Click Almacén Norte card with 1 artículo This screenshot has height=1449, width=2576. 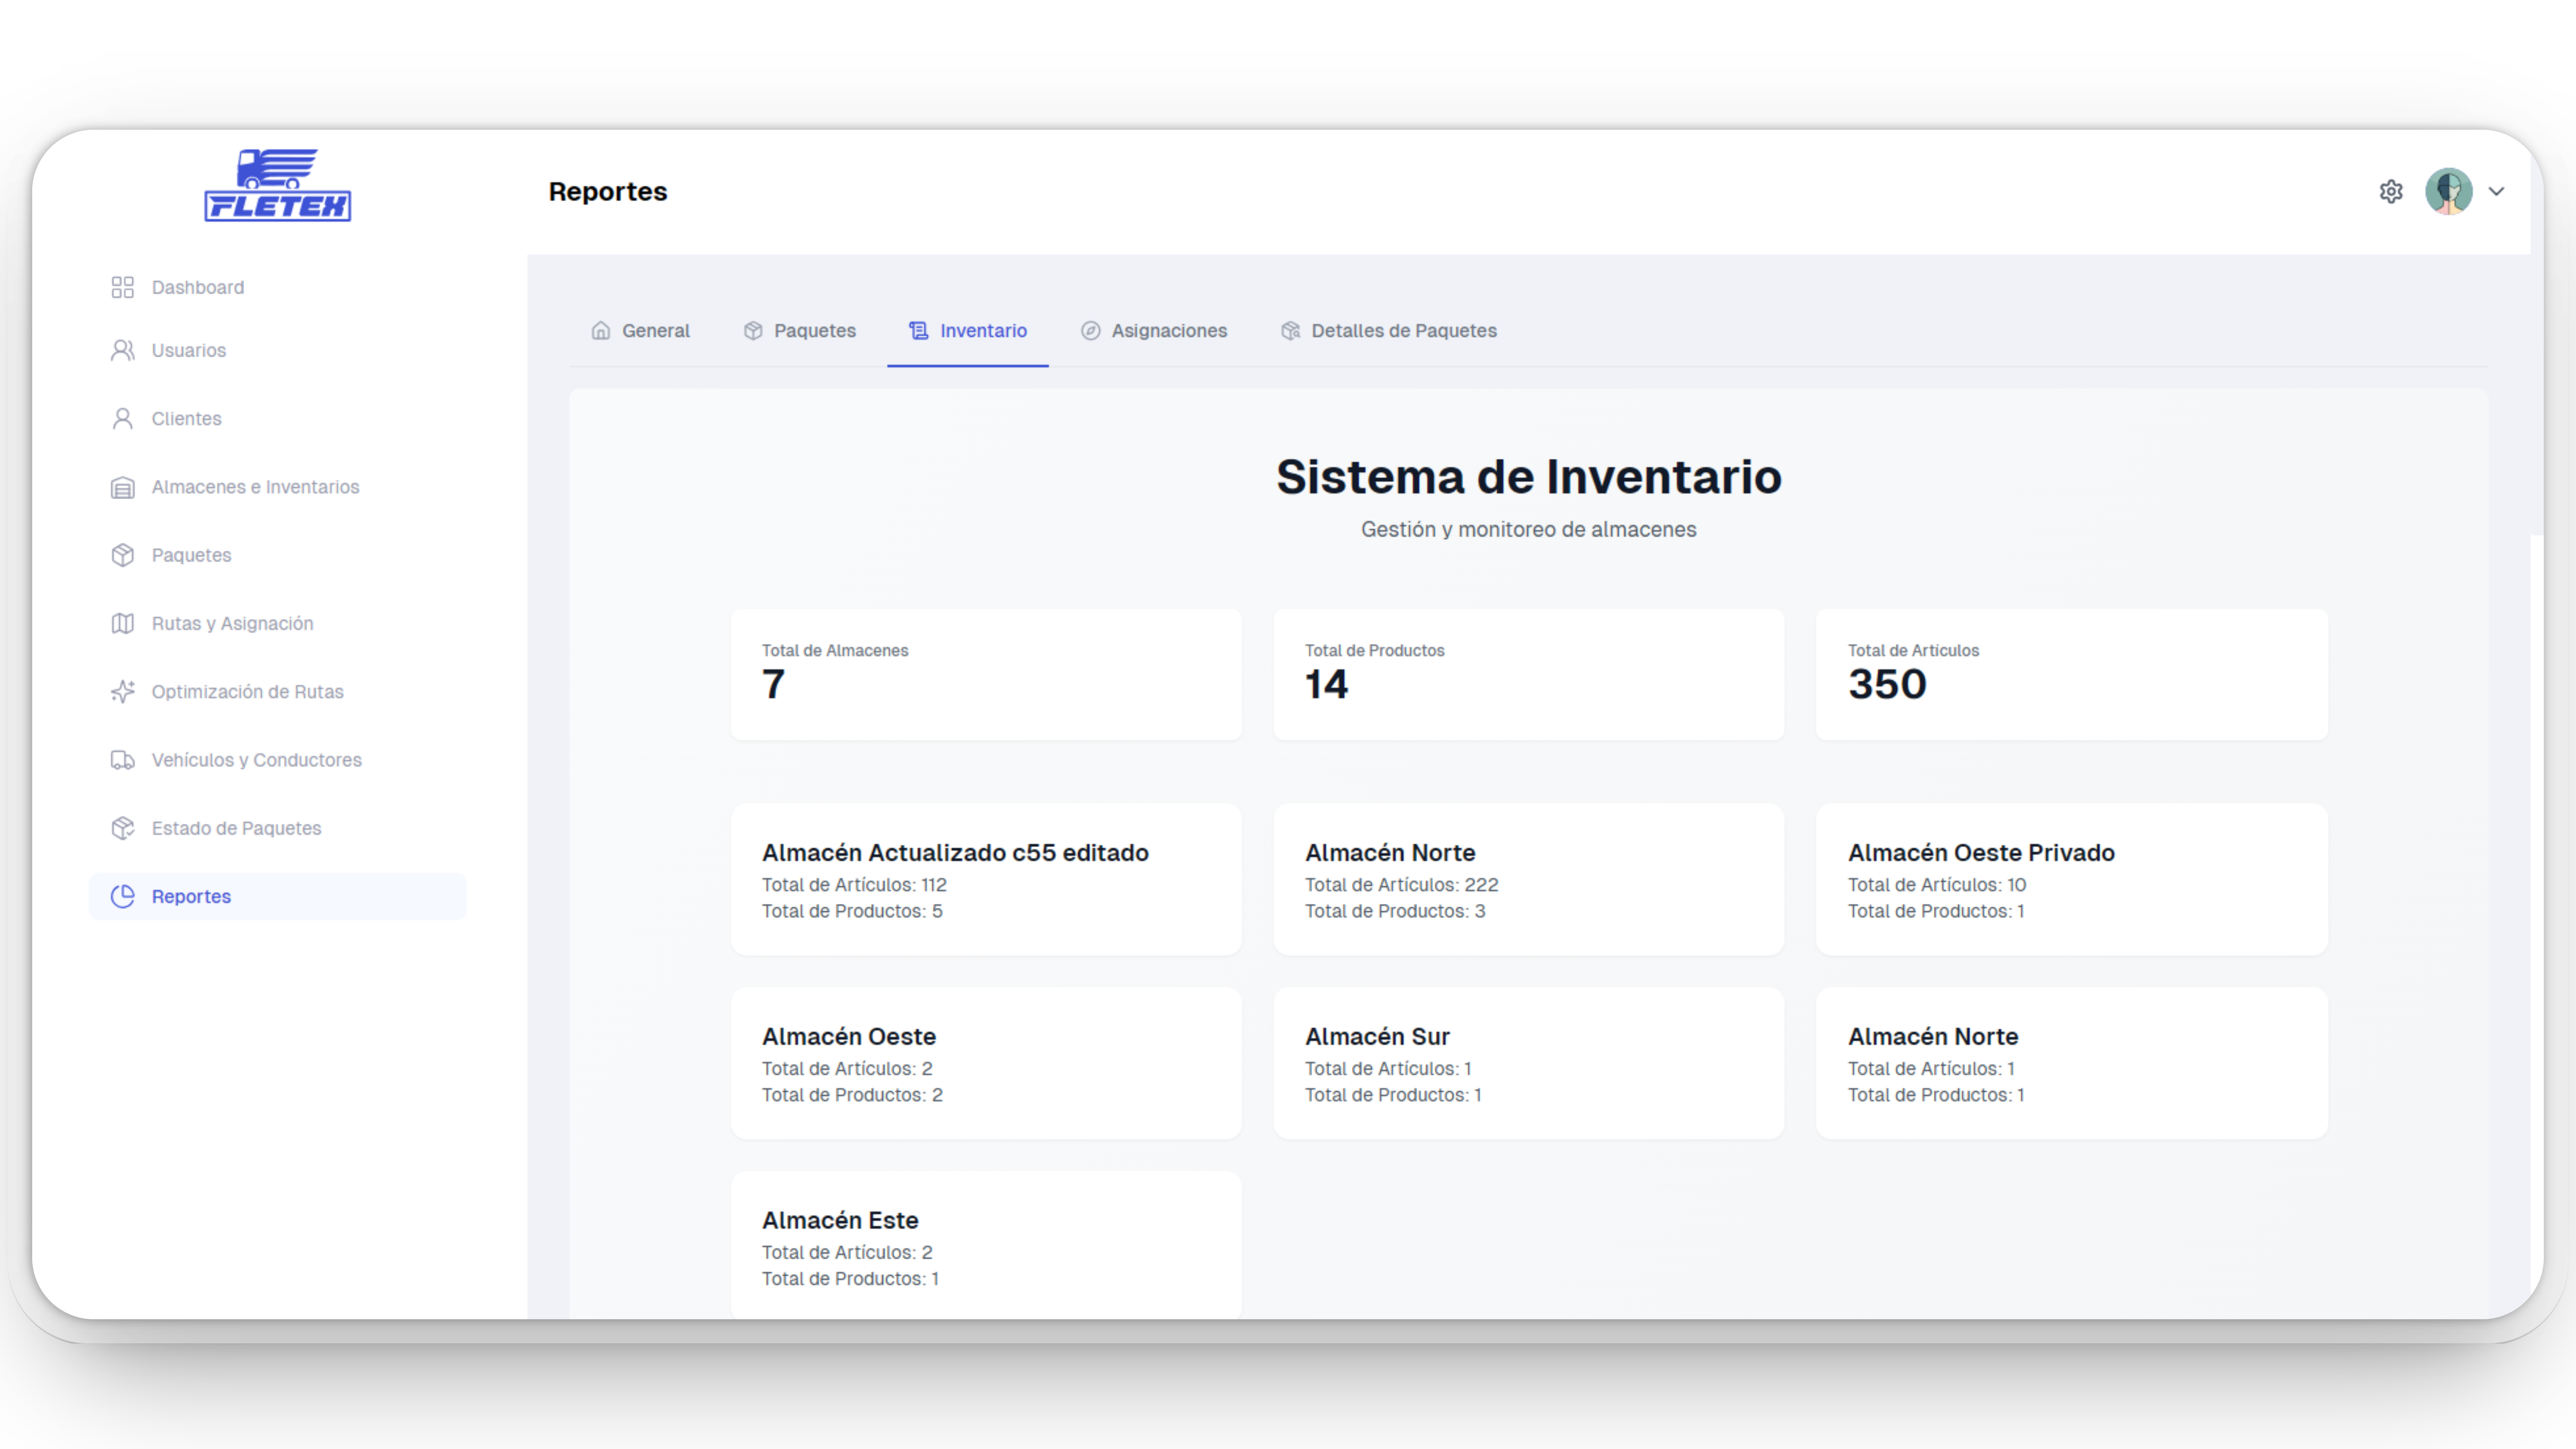[2072, 1063]
